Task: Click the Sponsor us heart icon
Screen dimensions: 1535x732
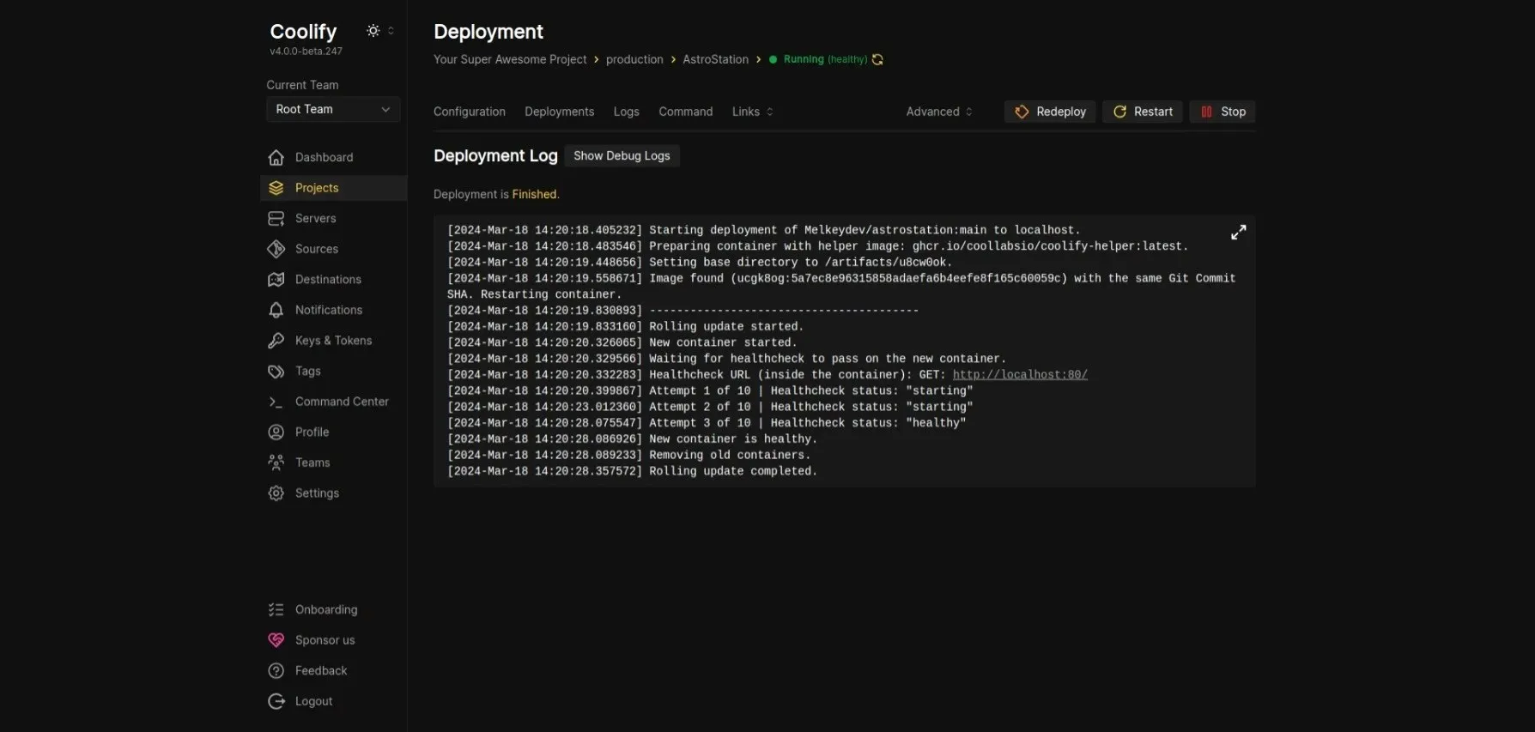Action: [276, 640]
